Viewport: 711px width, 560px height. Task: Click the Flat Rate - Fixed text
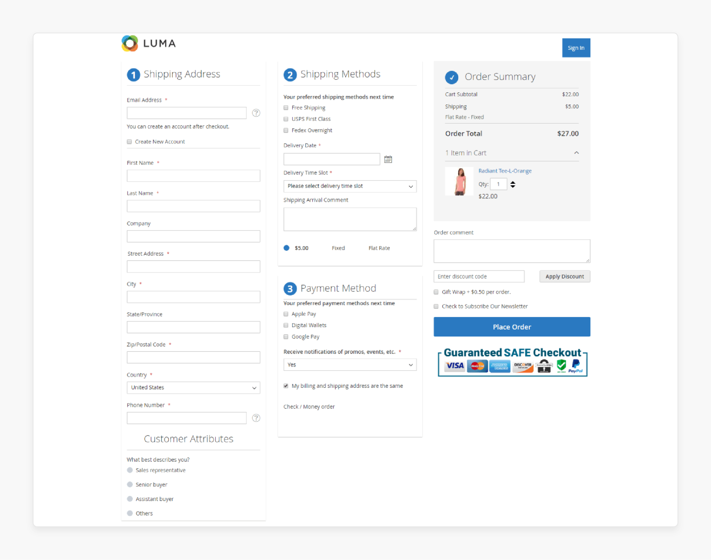pyautogui.click(x=464, y=117)
